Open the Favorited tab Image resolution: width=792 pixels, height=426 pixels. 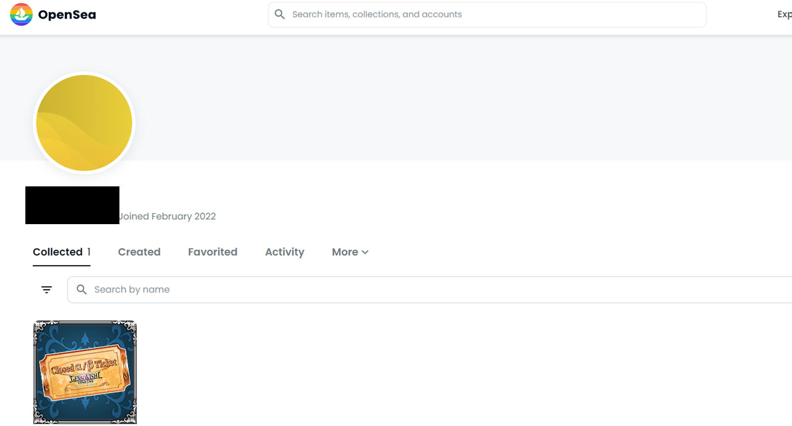coord(212,252)
